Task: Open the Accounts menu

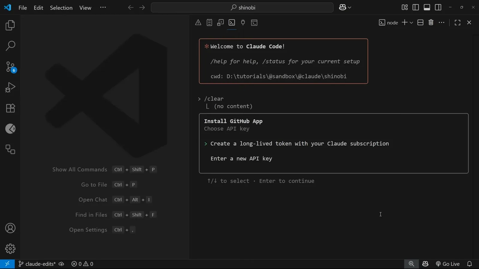Action: pos(10,228)
